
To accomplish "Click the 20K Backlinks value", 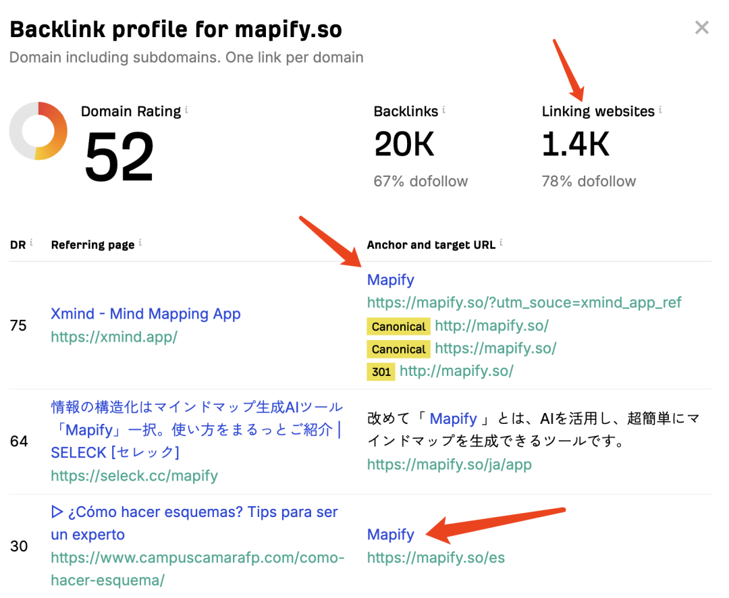I will coord(404,144).
